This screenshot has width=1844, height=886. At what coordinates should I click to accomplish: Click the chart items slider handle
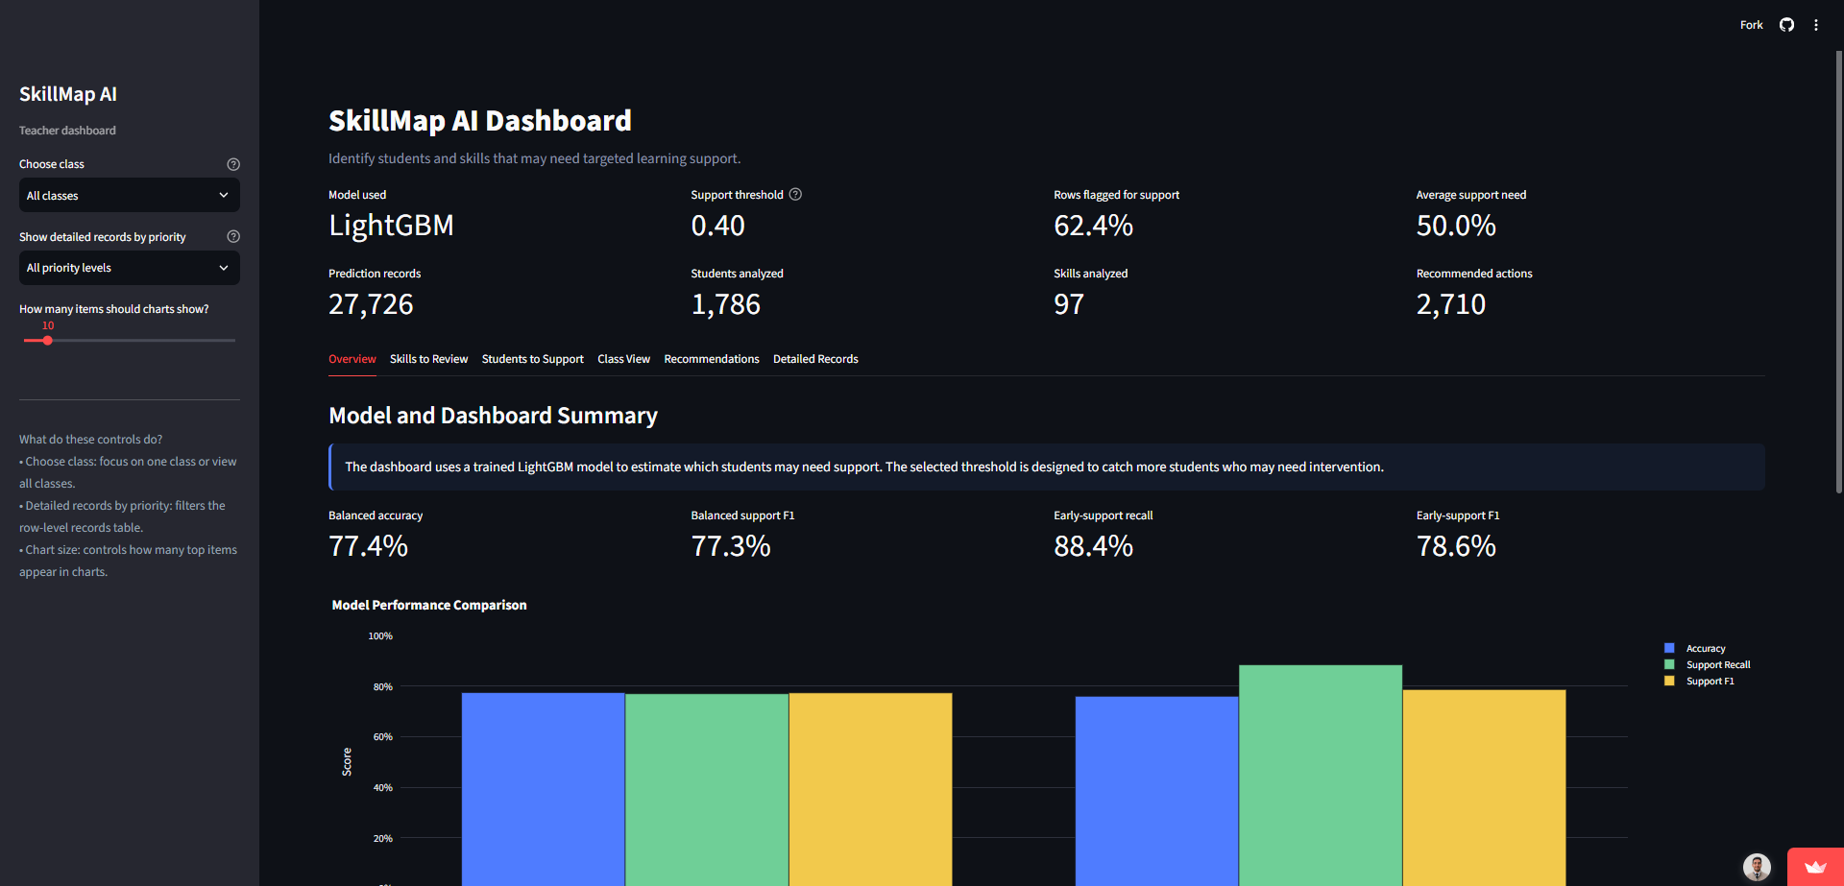pos(47,340)
